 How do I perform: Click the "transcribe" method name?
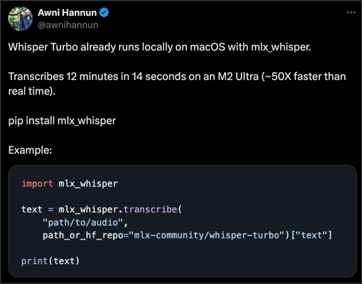pyautogui.click(x=150, y=210)
